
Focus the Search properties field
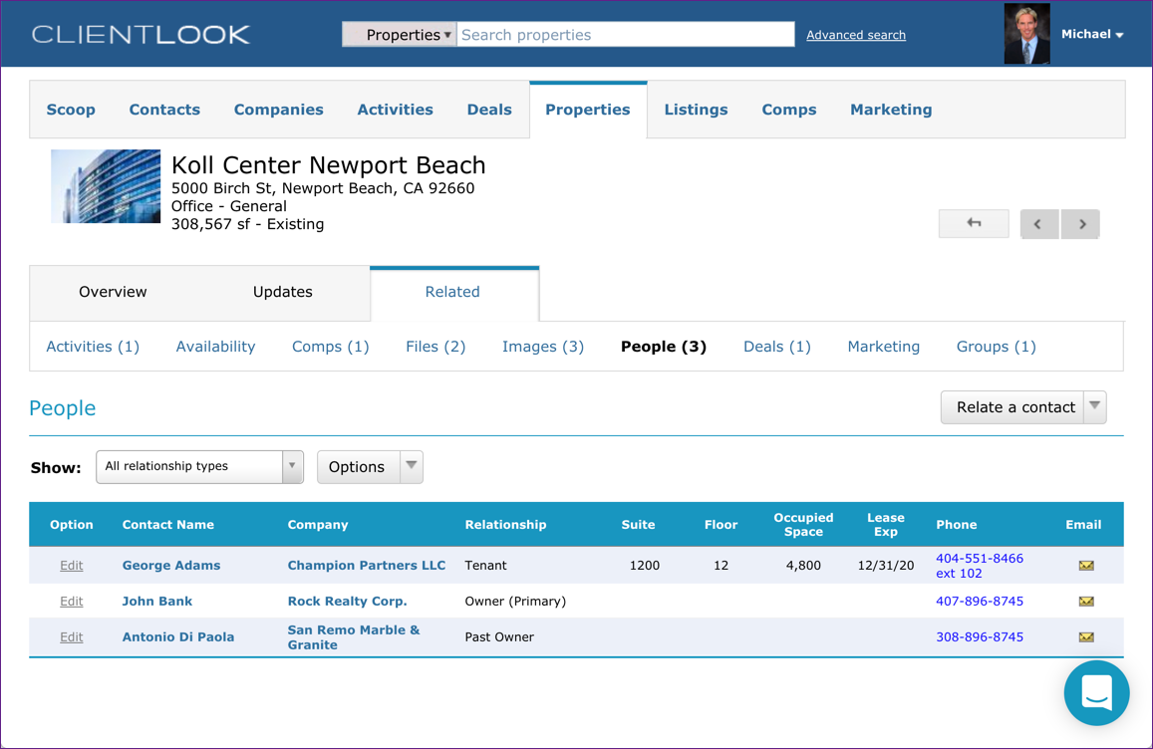click(625, 35)
